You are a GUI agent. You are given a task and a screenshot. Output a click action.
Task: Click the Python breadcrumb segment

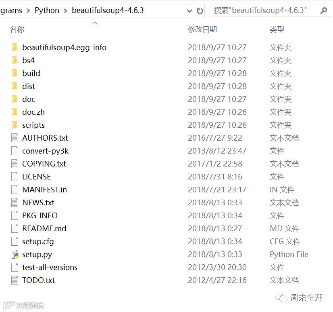[47, 10]
